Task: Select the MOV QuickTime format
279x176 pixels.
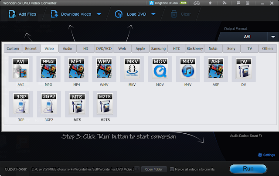Action: [x=160, y=69]
